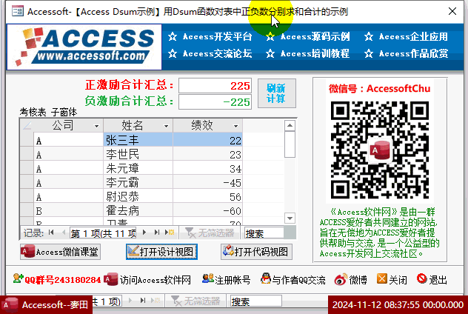
Task: Go to previous record in subform navigator
Action: coord(63,233)
